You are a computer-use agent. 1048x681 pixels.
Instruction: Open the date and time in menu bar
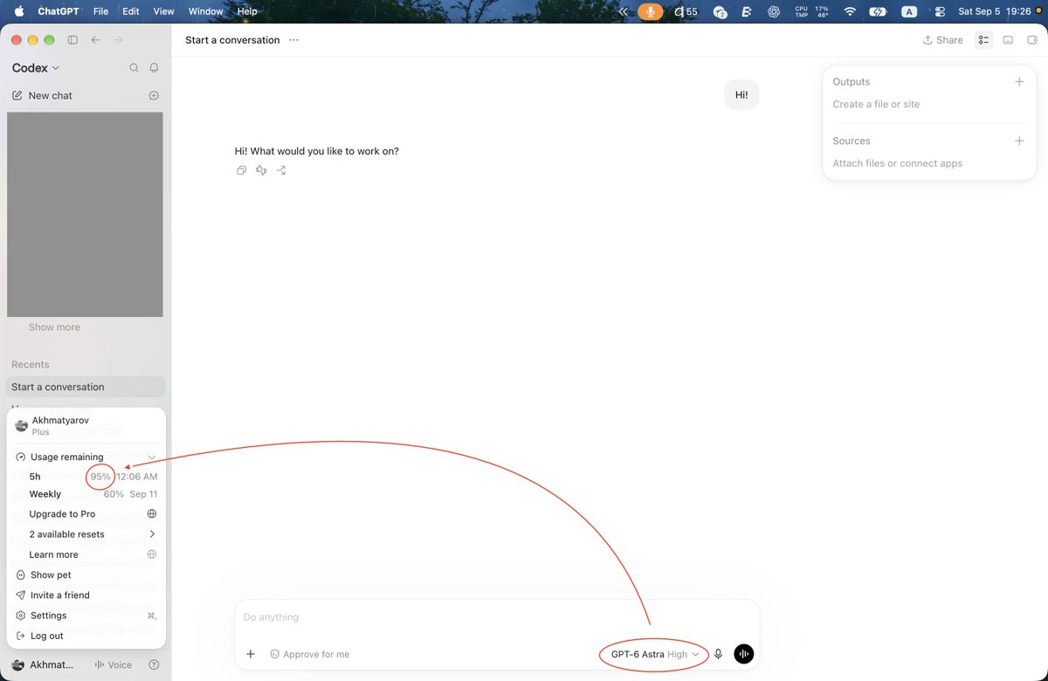coord(995,11)
